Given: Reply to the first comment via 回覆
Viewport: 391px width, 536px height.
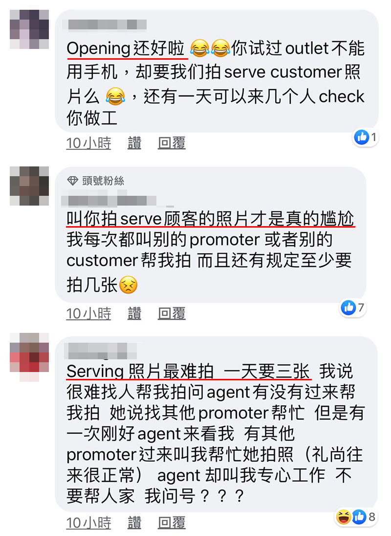Looking at the screenshot, I should pos(172,143).
